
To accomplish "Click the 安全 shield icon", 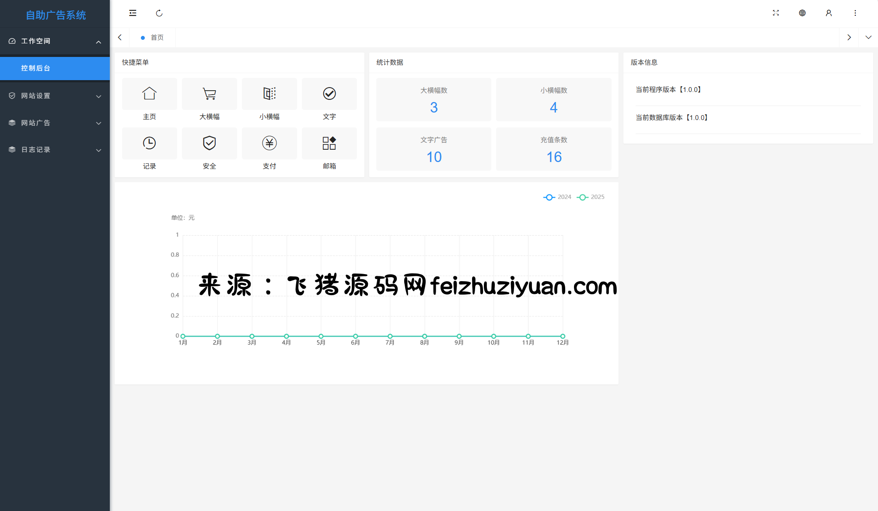I will click(x=209, y=143).
